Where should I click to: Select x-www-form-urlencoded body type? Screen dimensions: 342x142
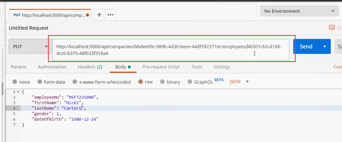point(75,82)
